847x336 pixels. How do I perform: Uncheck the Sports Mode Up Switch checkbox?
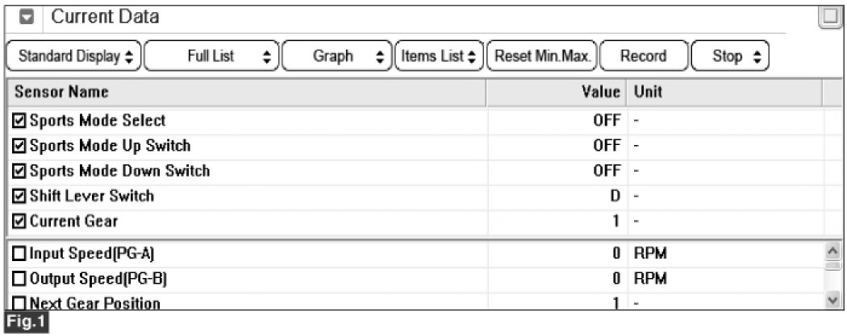click(20, 146)
